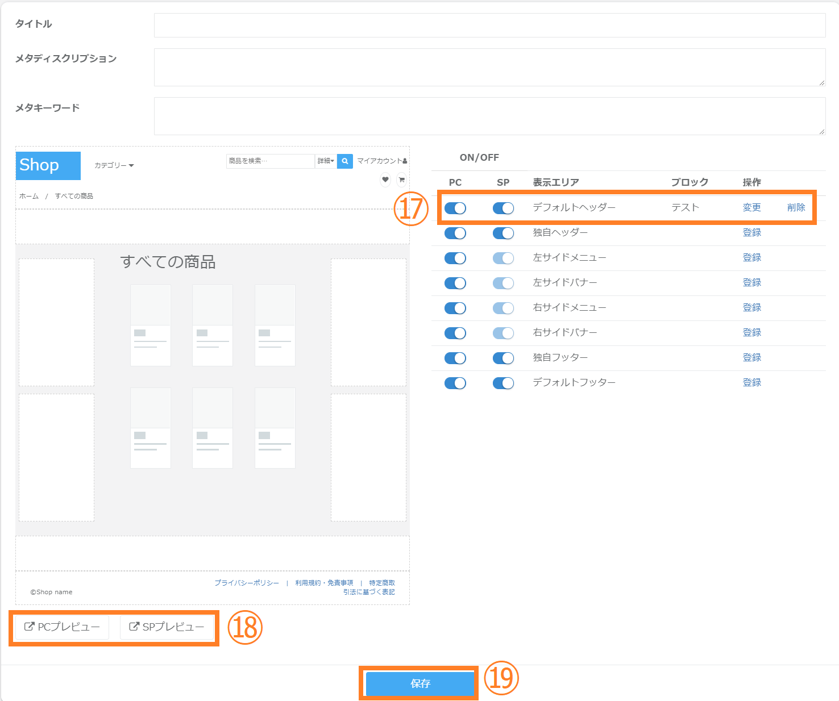Toggle PC switch for デフォルトヘッダー
Screen dimensions: 839x701
pos(455,208)
